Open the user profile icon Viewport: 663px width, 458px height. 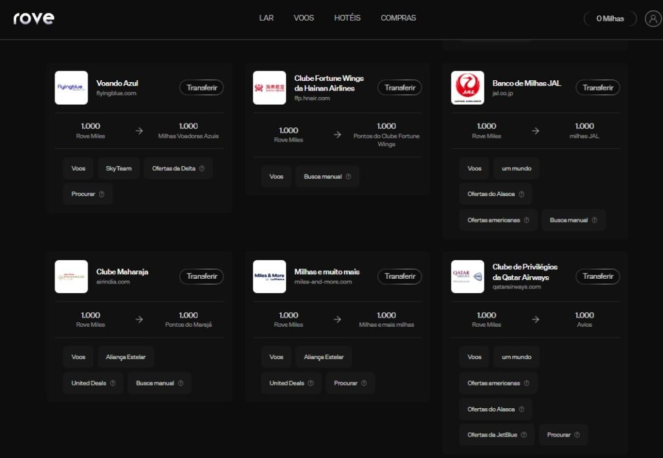coord(653,19)
